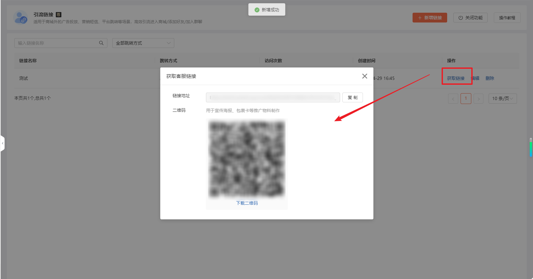Click the 下载二维码 link
533x279 pixels.
pos(247,203)
